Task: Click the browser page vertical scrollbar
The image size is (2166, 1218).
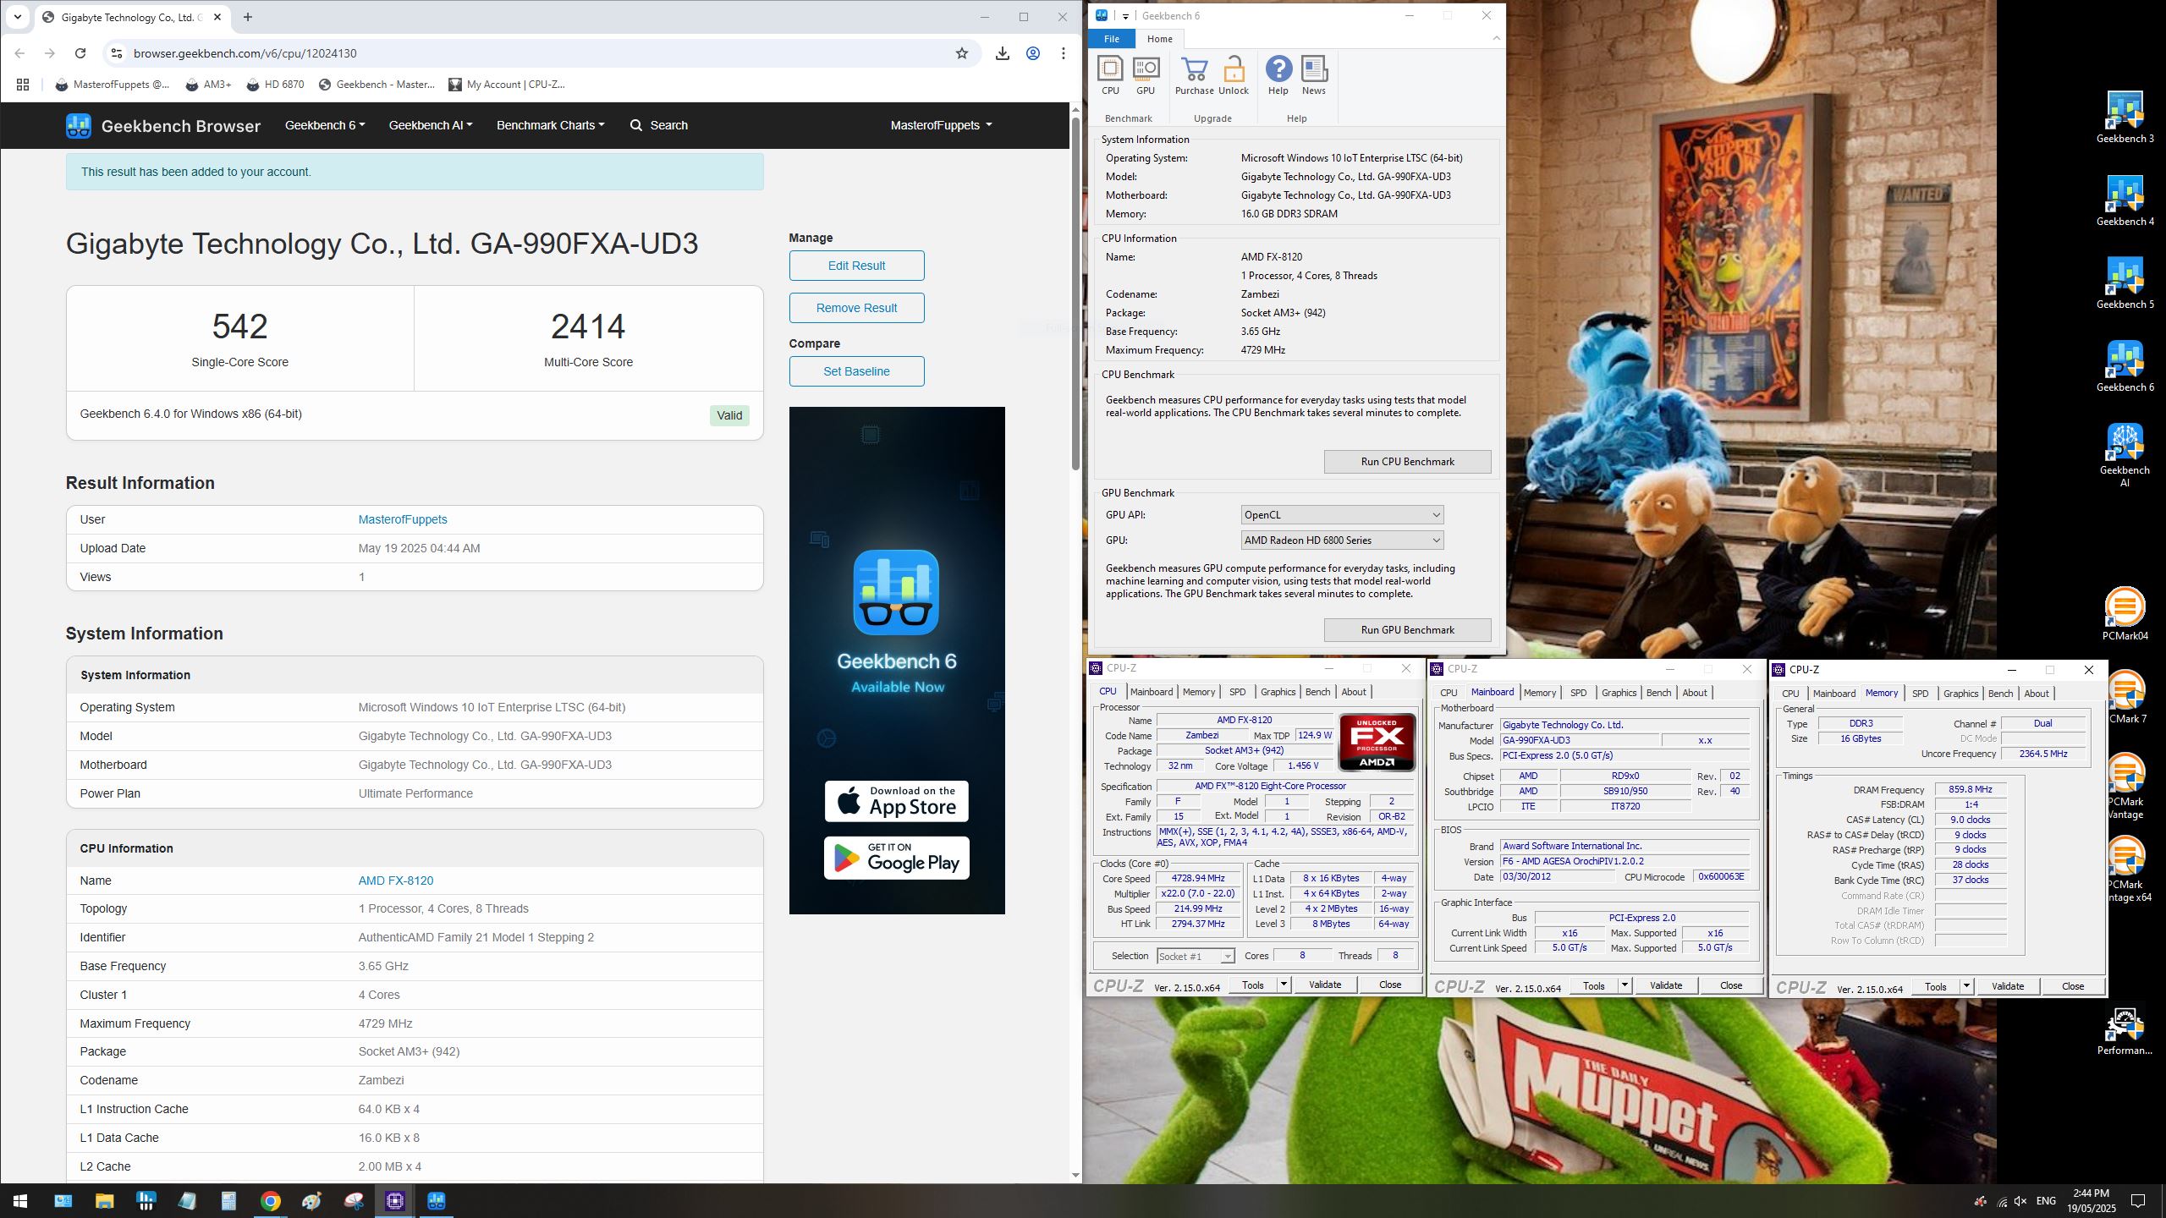Action: point(1075,294)
